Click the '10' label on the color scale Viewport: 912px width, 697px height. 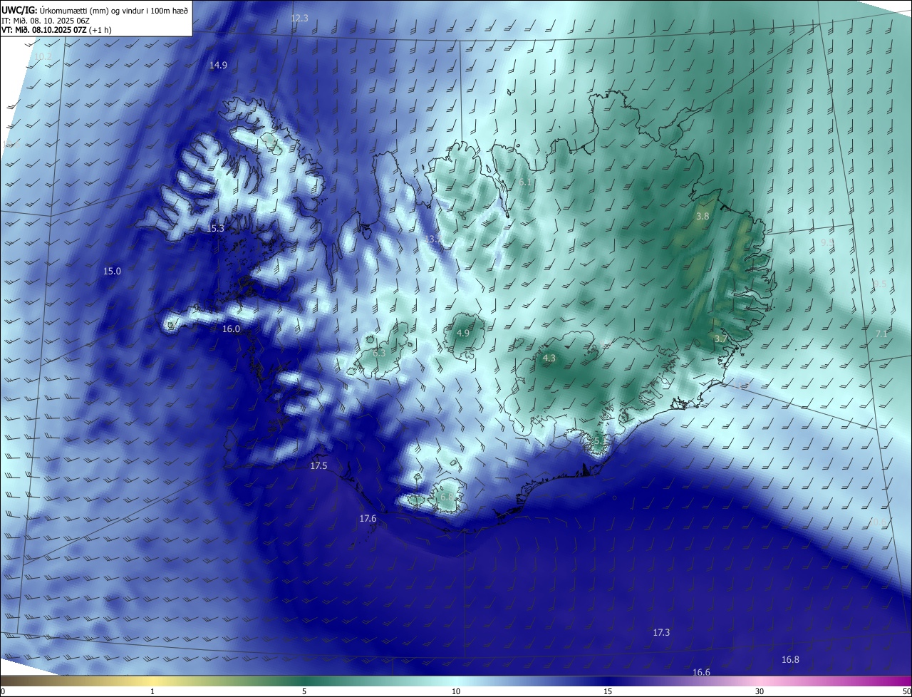click(x=456, y=691)
